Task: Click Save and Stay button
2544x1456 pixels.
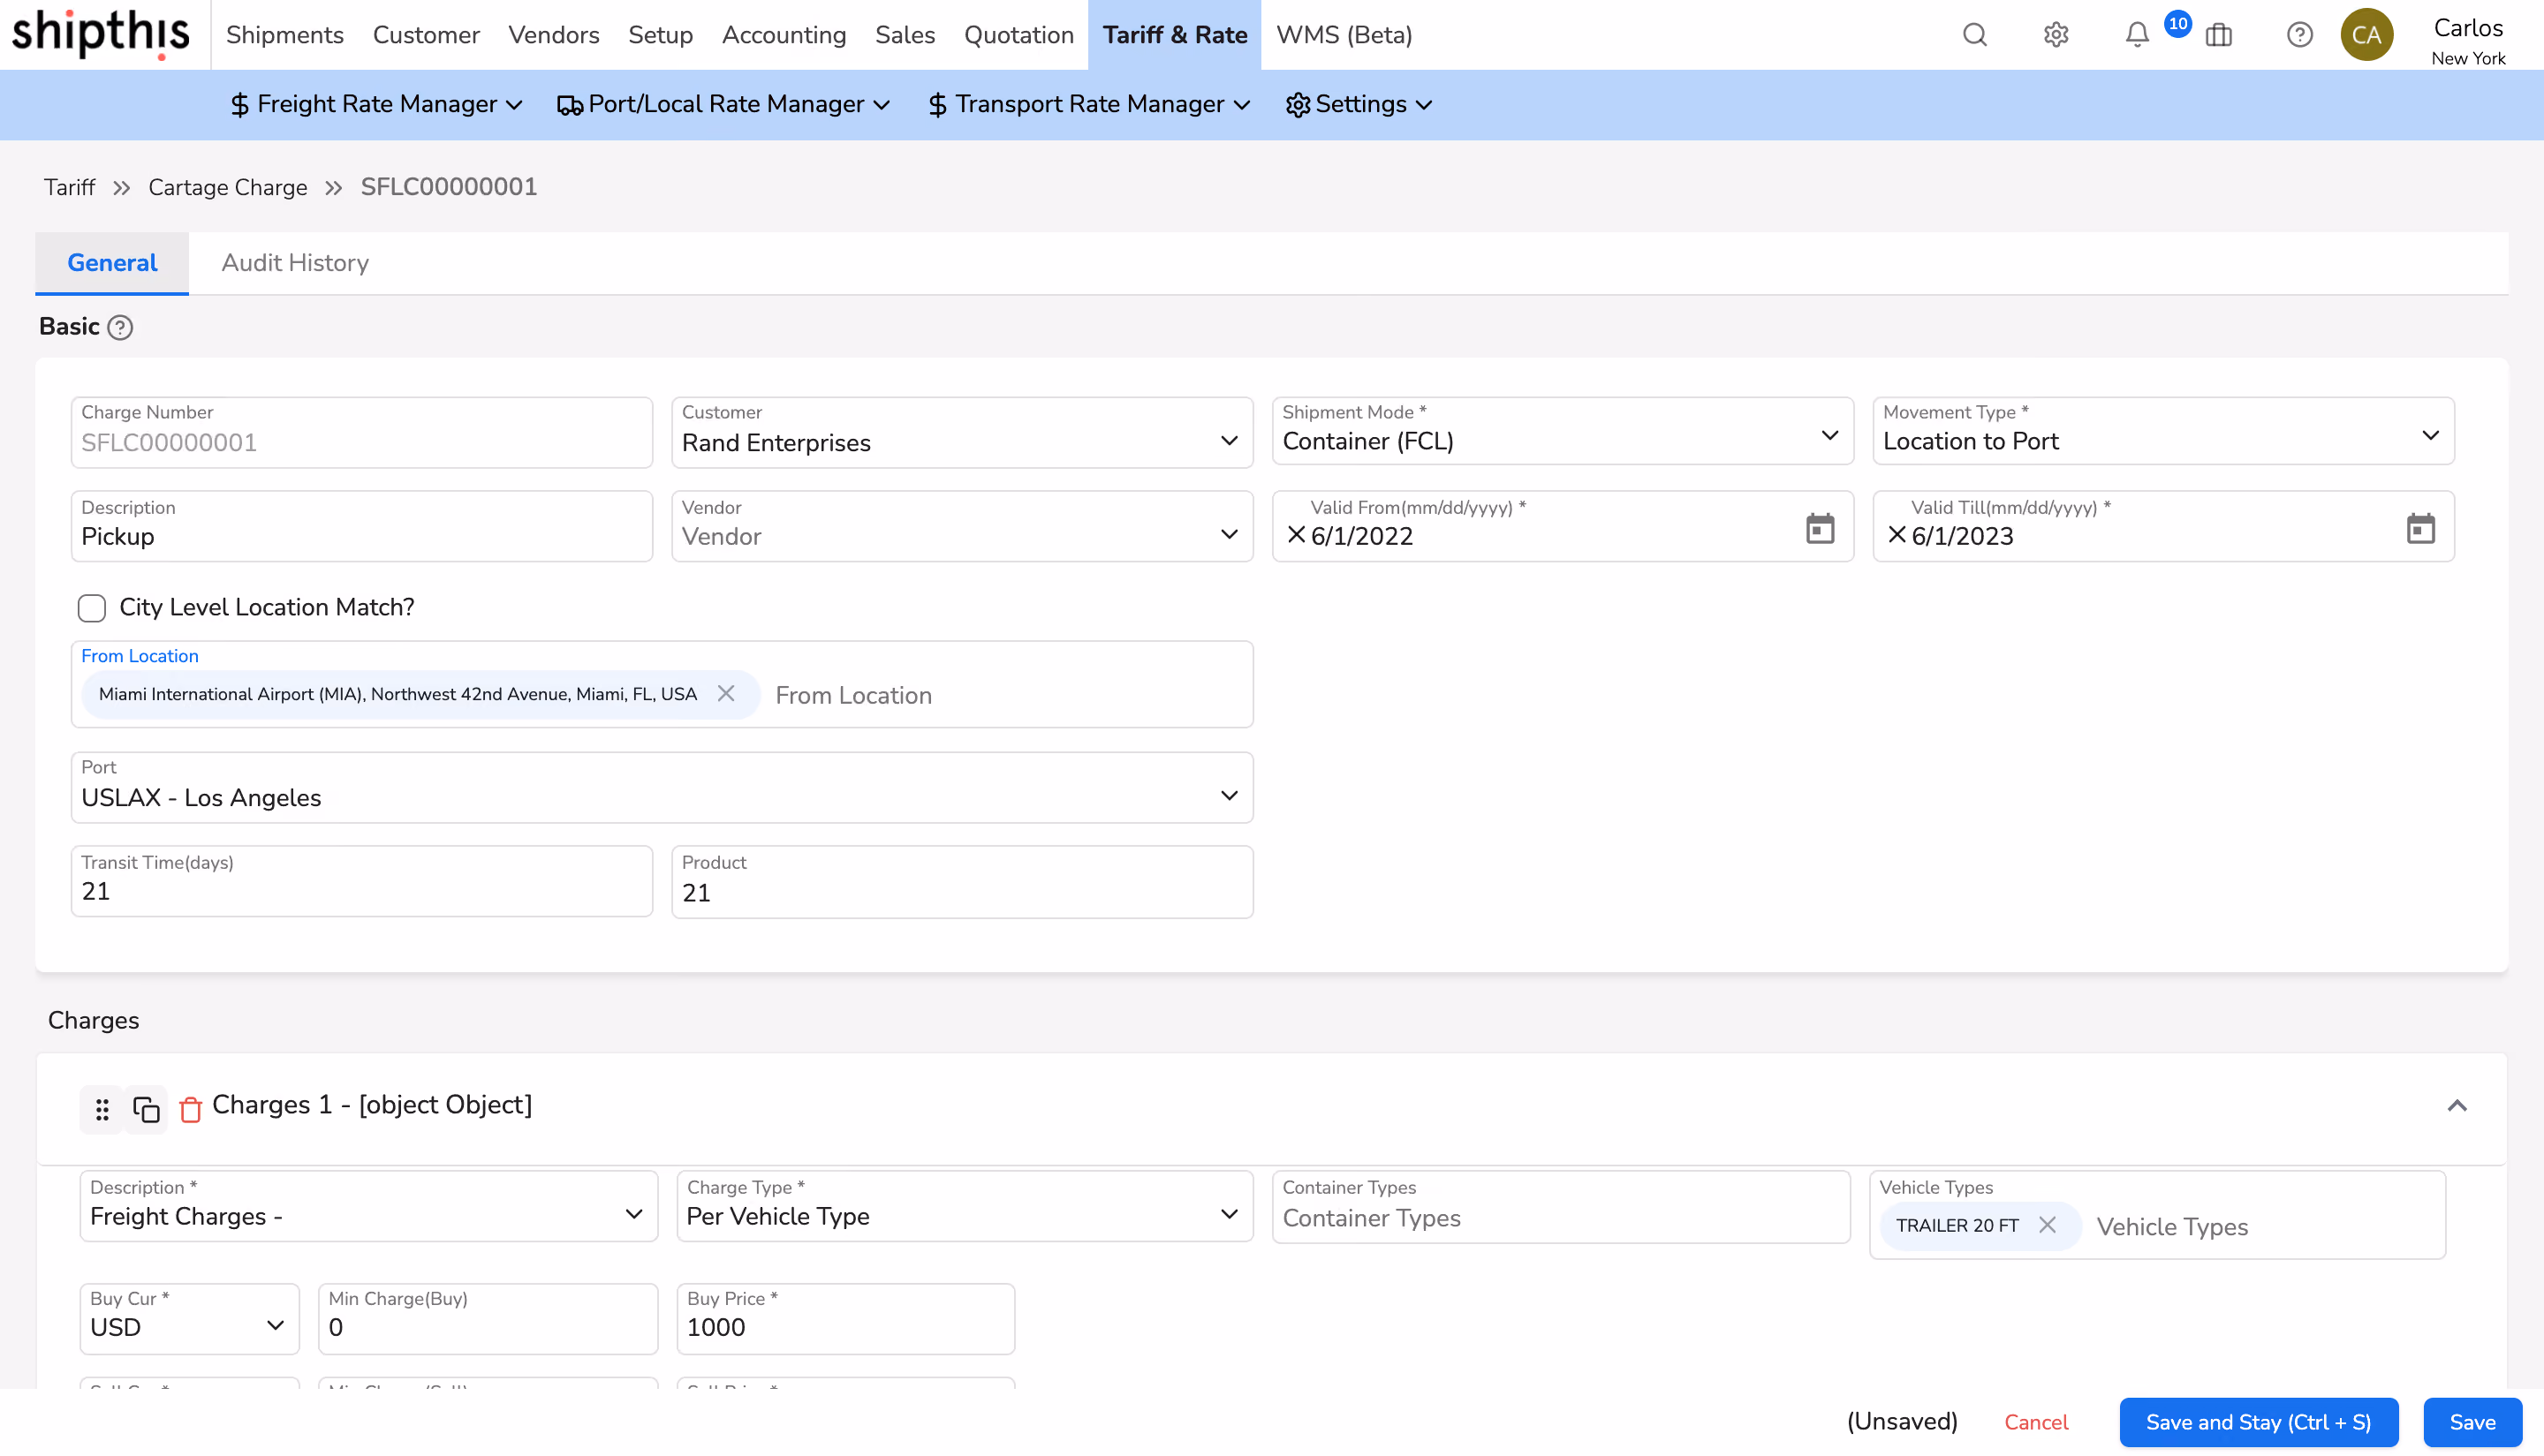Action: pos(2258,1422)
